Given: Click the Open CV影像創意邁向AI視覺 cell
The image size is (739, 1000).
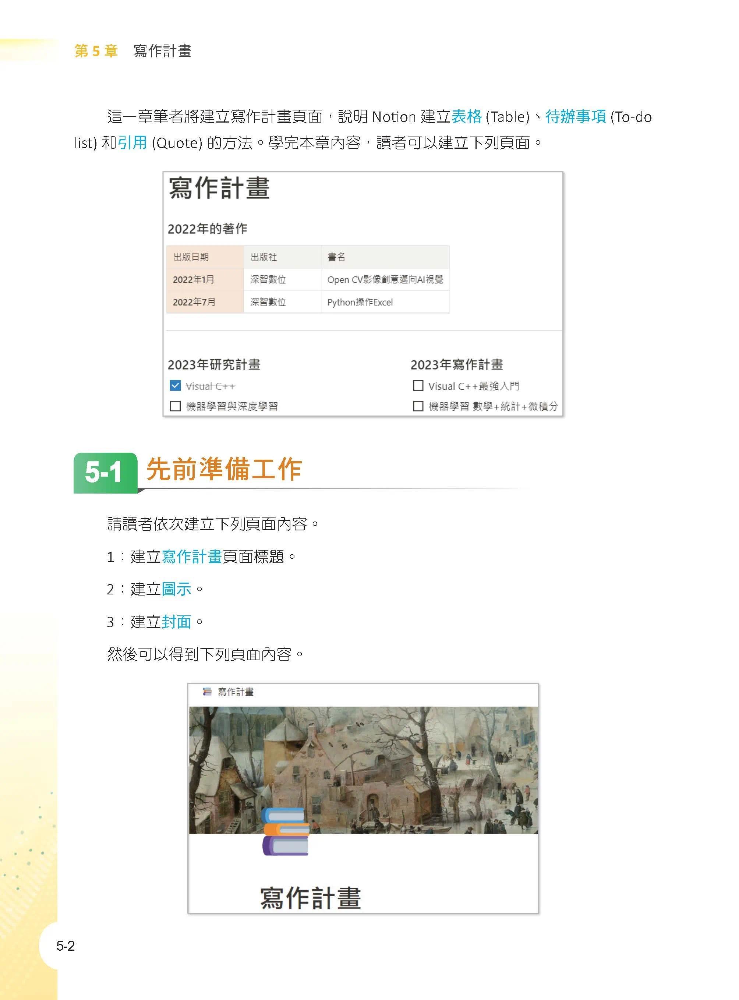Looking at the screenshot, I should pos(385,280).
